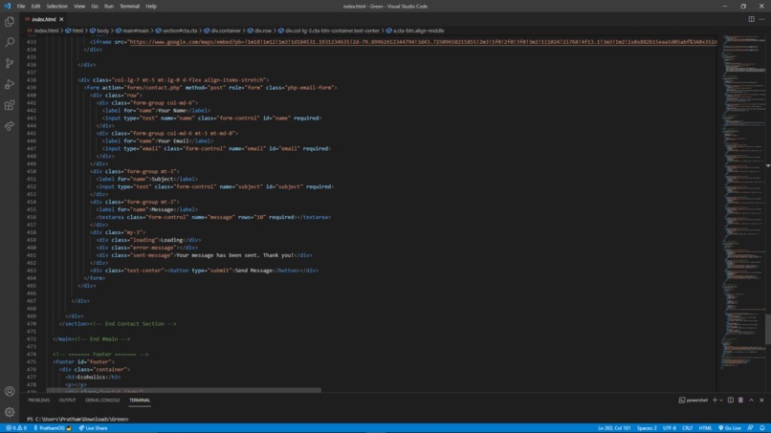
Task: Start Go Live server
Action: [x=730, y=428]
